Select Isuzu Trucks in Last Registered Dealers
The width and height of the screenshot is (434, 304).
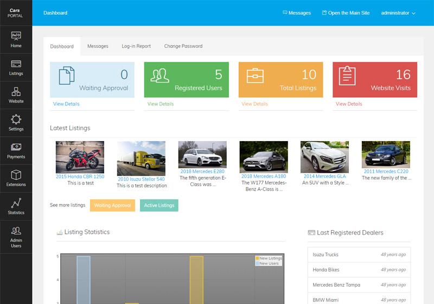[325, 255]
